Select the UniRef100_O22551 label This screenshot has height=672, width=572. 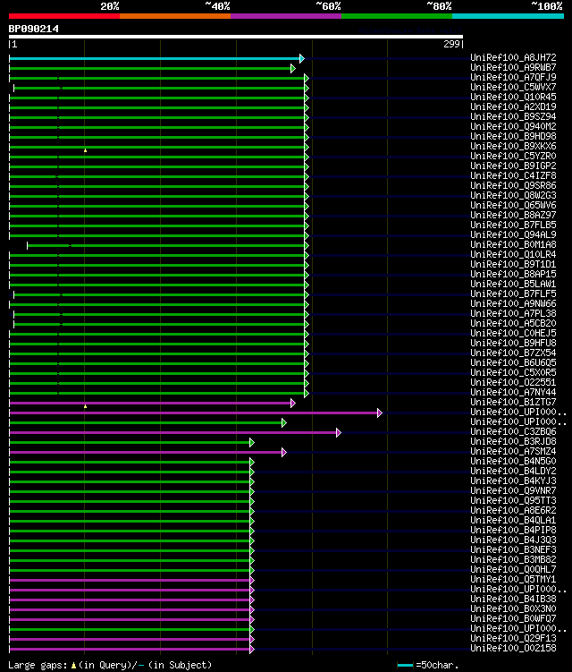tap(513, 382)
